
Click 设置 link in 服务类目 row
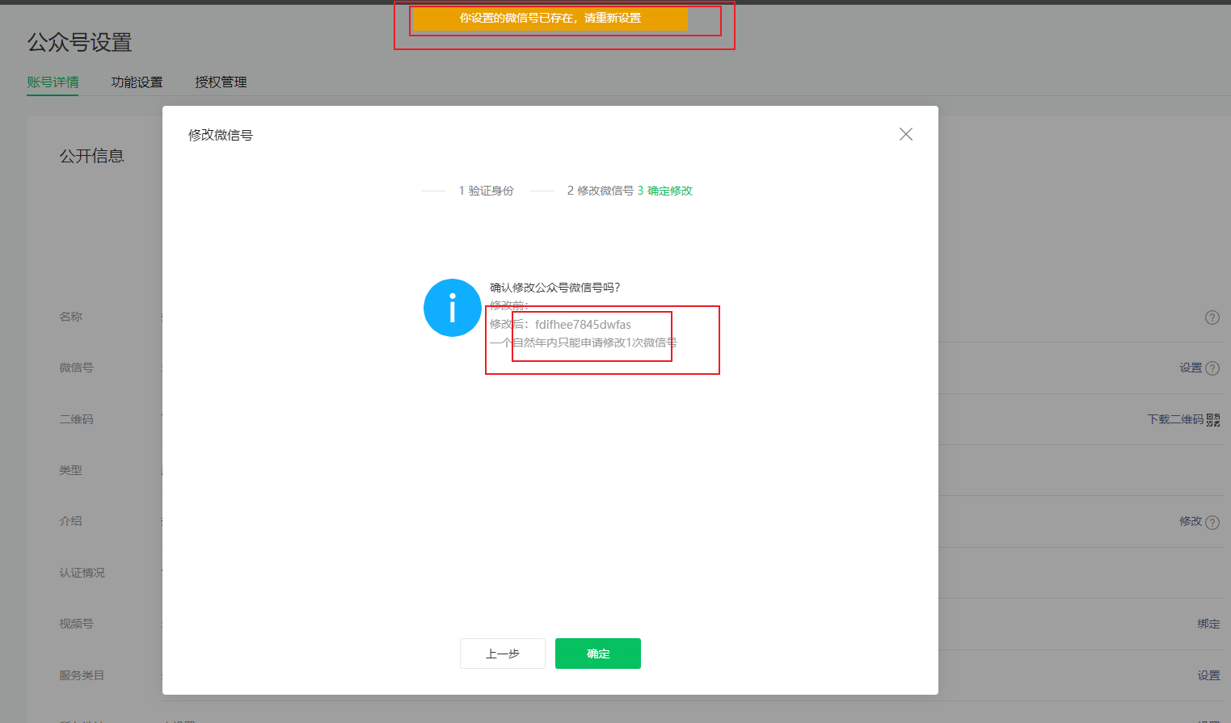point(1208,675)
